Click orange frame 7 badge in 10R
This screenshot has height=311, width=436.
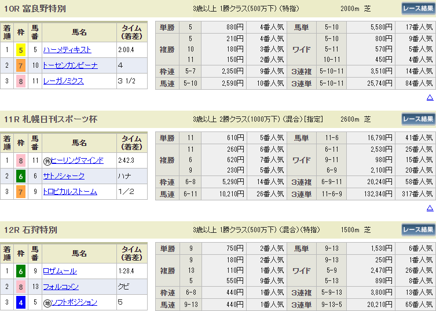[21, 65]
